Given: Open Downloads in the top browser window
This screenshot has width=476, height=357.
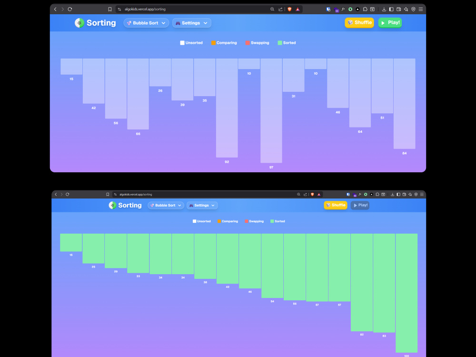Looking at the screenshot, I should [x=384, y=9].
